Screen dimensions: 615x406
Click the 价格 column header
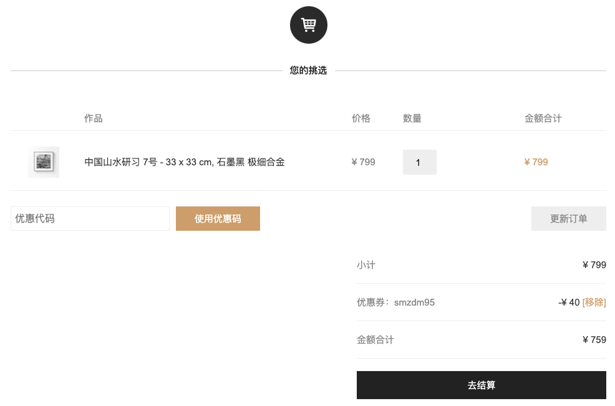point(361,118)
